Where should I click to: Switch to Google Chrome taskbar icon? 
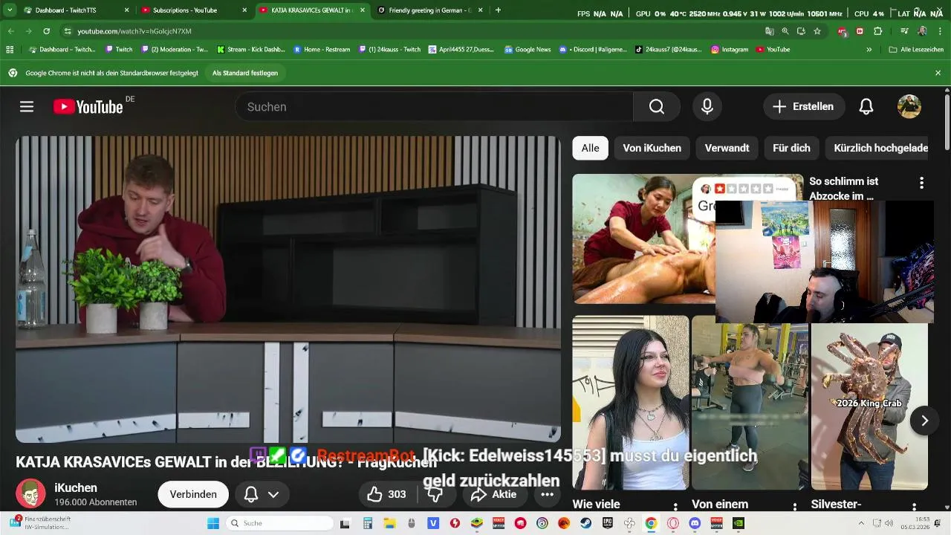pos(651,523)
